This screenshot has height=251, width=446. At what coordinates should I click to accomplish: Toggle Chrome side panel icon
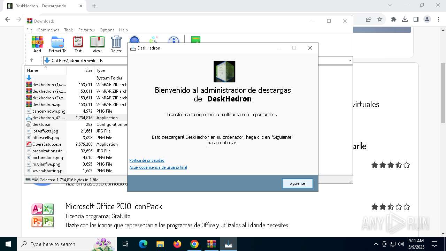point(416,20)
